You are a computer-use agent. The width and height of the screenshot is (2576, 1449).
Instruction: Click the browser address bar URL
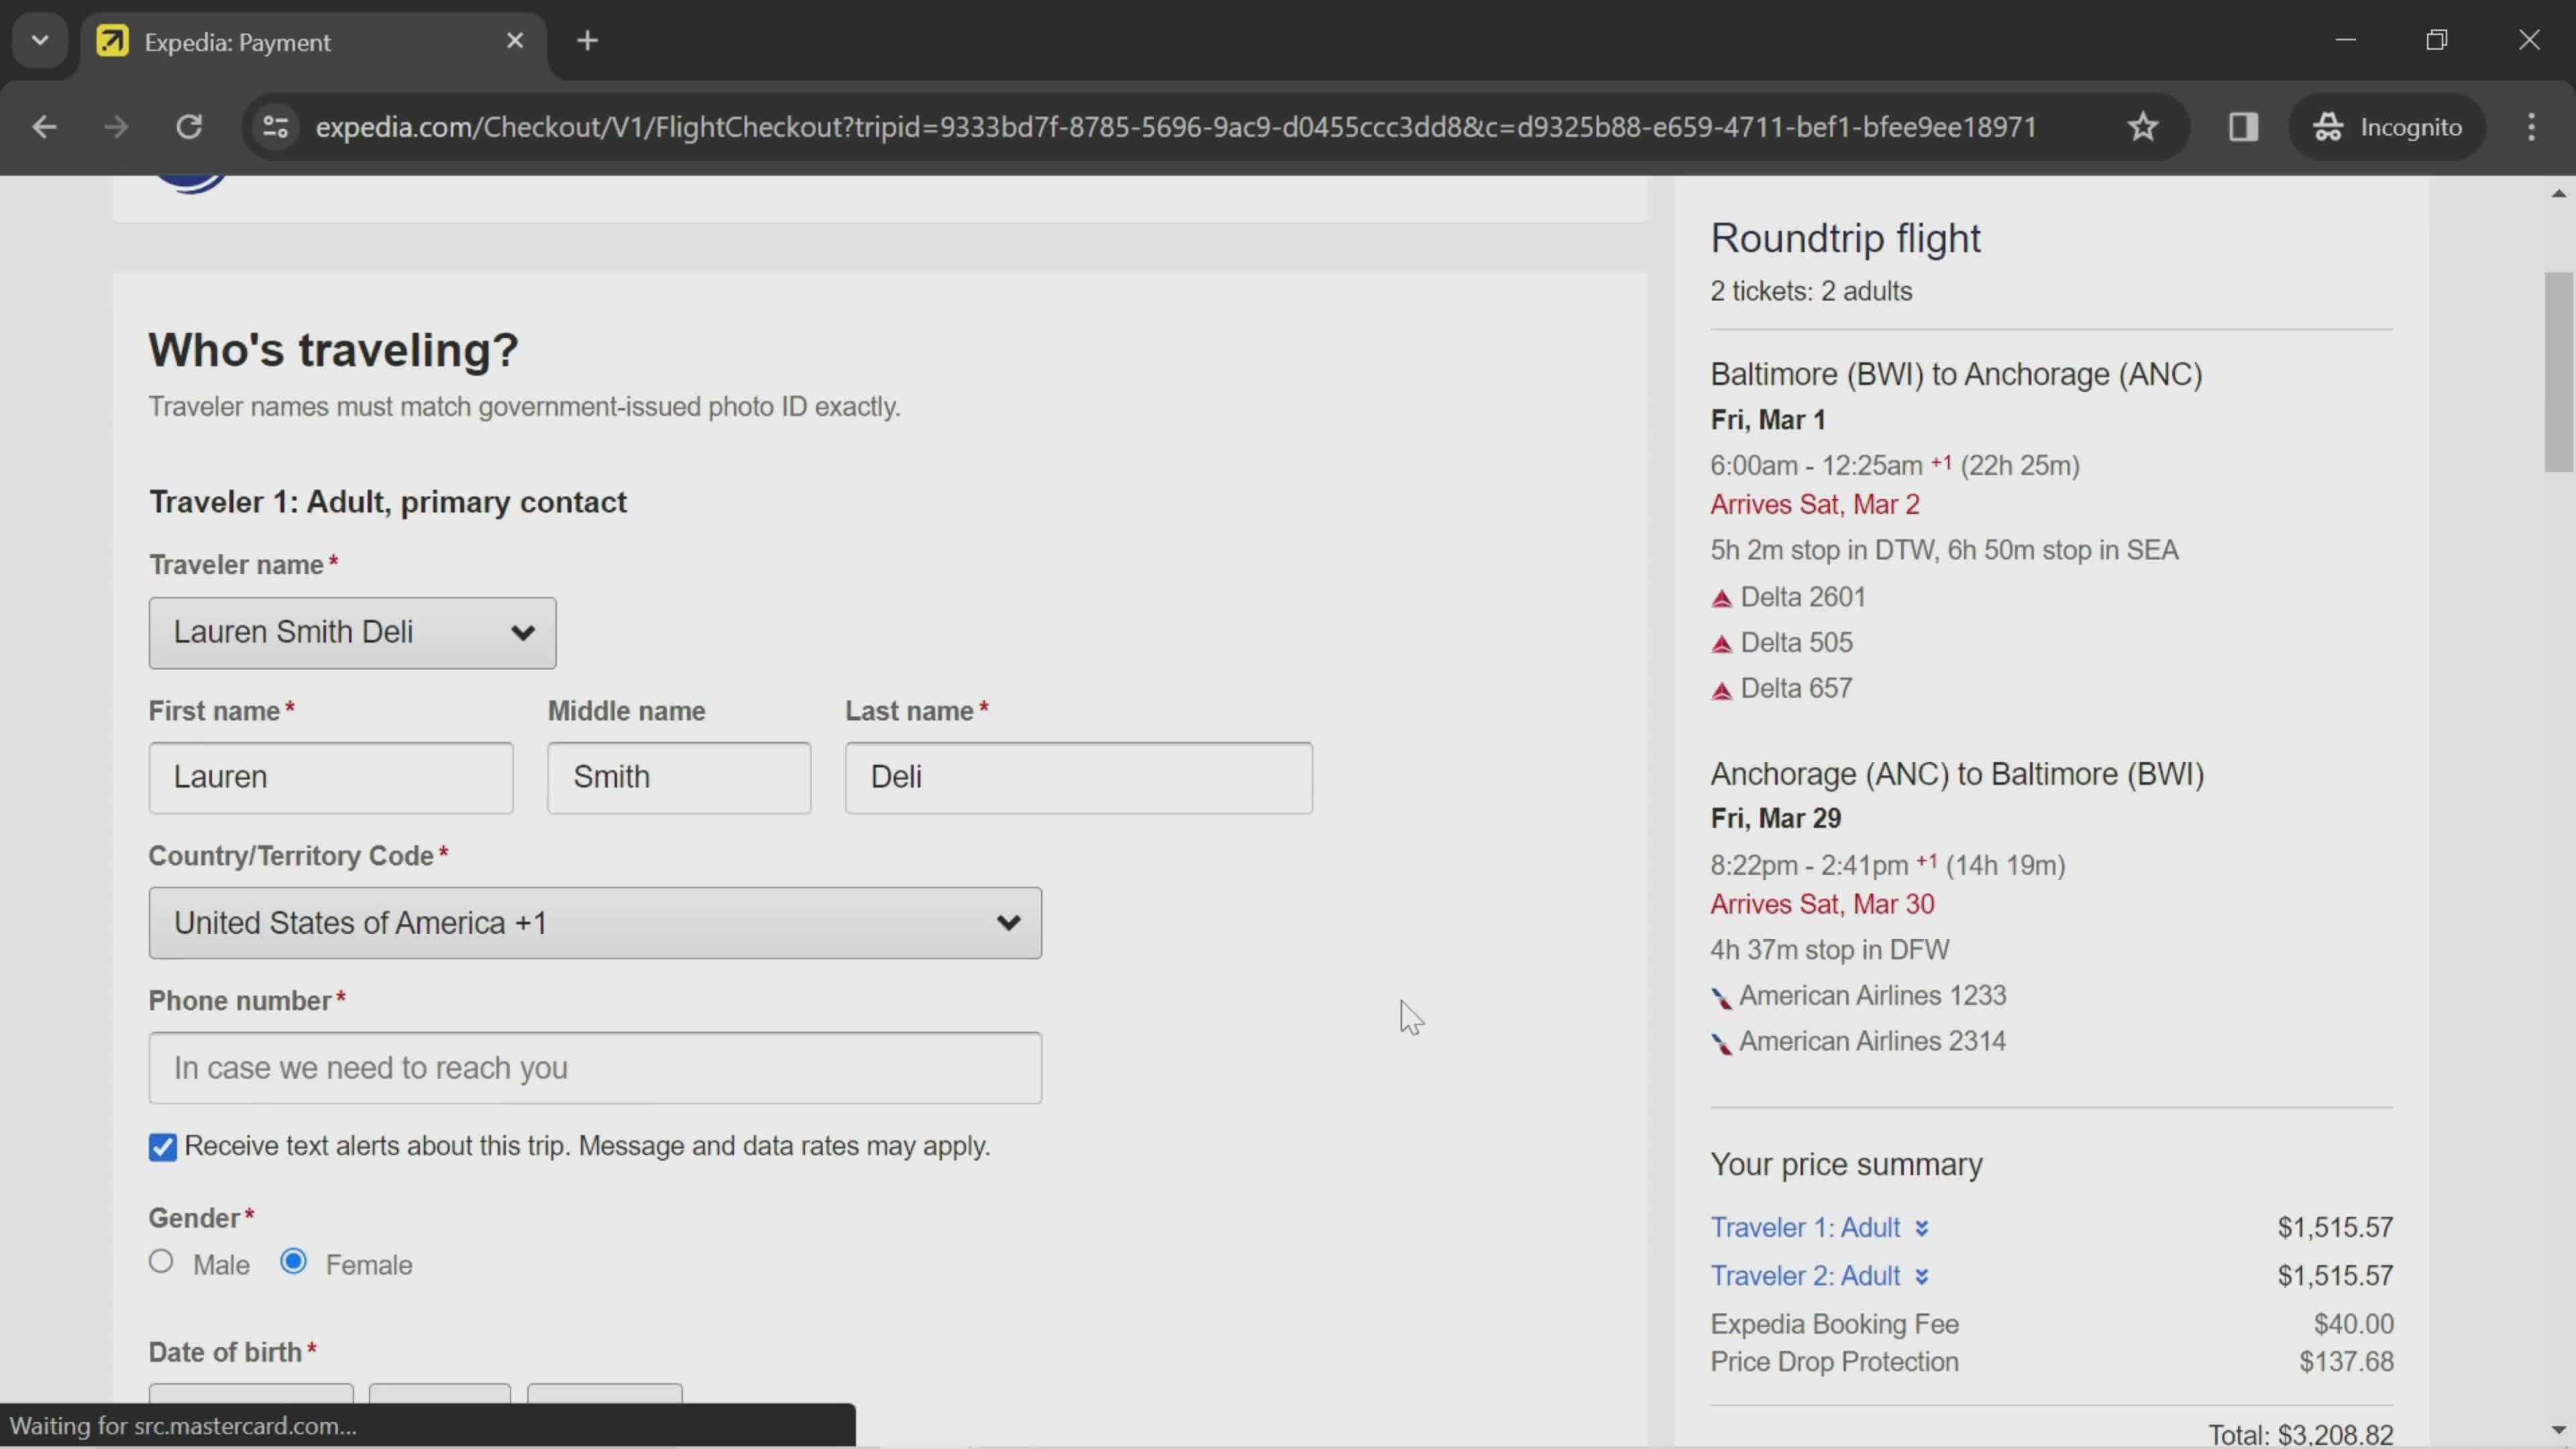(x=1175, y=127)
